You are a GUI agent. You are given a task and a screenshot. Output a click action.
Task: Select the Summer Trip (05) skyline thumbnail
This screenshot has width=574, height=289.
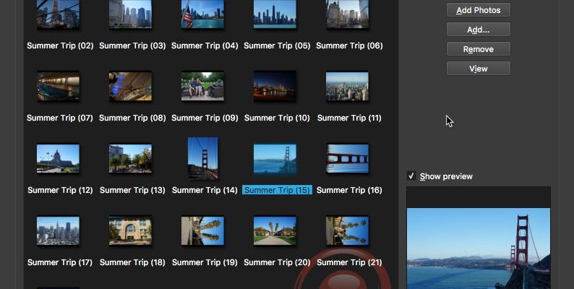pos(275,14)
